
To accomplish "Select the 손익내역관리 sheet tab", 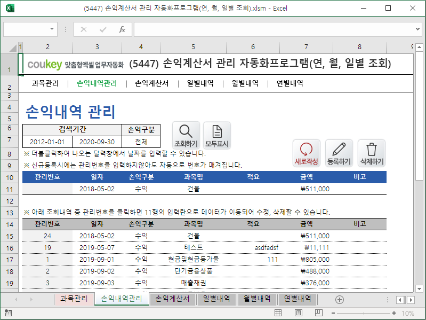I will pos(122,299).
